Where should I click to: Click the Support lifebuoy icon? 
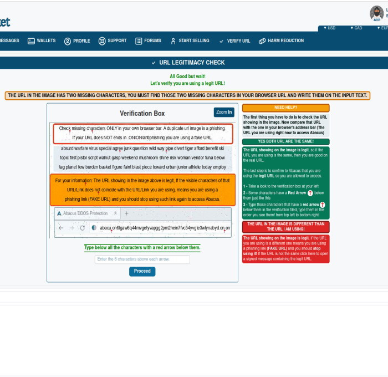pyautogui.click(x=102, y=41)
